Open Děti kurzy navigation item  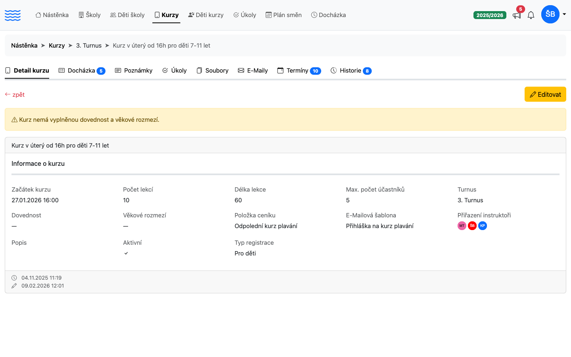click(x=206, y=15)
